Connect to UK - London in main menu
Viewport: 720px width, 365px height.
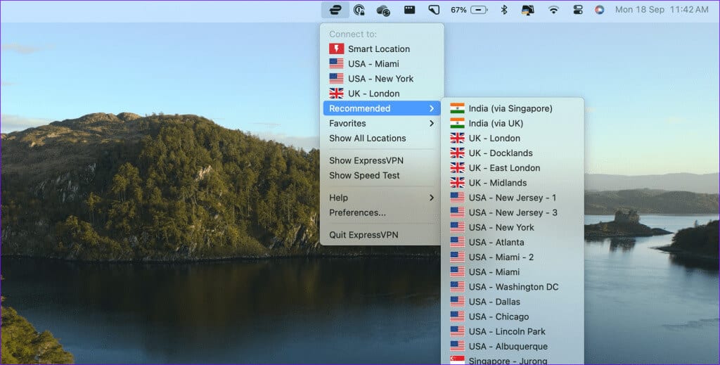click(x=382, y=94)
